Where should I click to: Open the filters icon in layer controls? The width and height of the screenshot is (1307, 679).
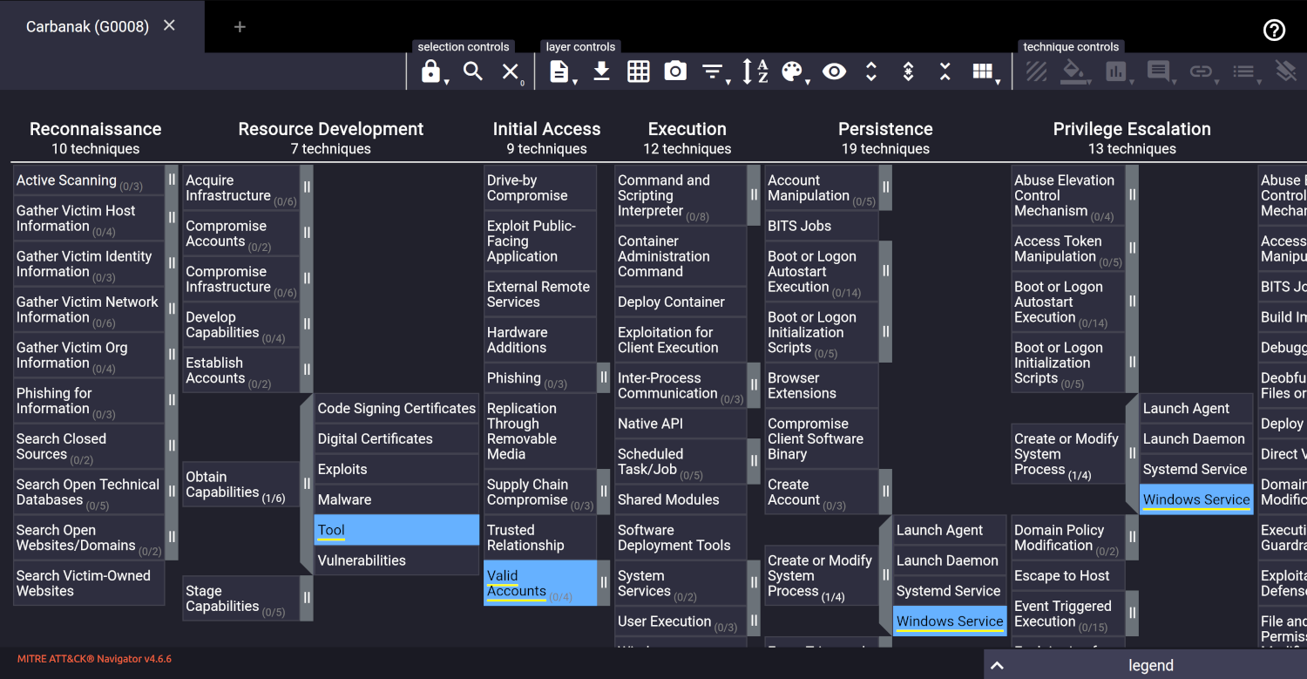[713, 71]
